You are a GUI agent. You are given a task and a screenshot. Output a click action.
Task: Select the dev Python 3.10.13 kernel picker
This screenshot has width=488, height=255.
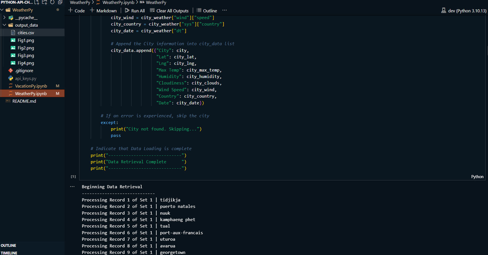pyautogui.click(x=464, y=11)
